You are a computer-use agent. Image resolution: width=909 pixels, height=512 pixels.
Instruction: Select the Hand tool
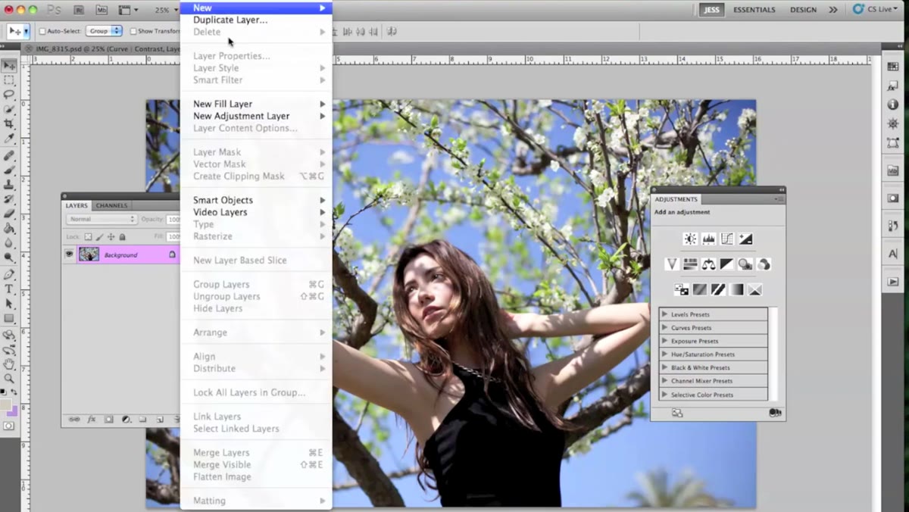pos(9,364)
